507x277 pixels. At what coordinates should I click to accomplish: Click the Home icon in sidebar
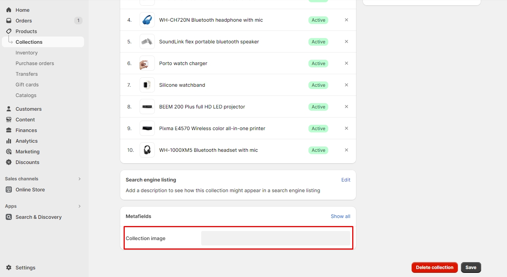(9, 10)
